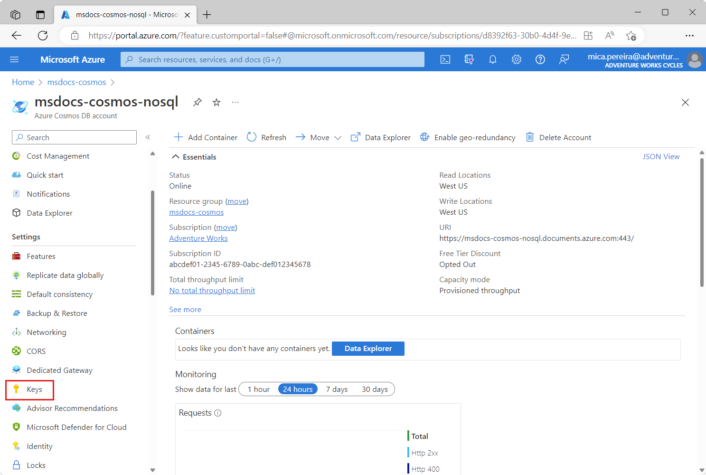The height and width of the screenshot is (475, 706).
Task: Click the Requests info icon
Action: [x=218, y=413]
